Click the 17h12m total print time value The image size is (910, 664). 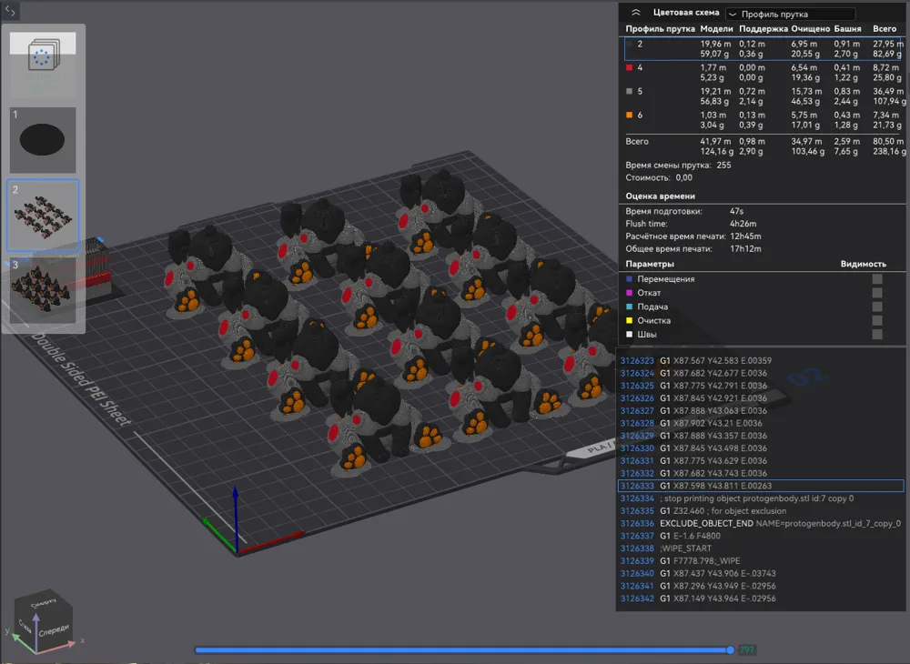point(745,249)
